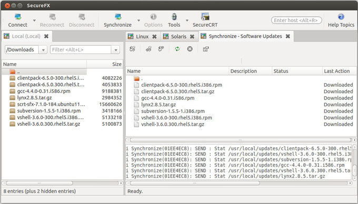Select local gcc-4.4.0-0.31.i586.rpm
The width and height of the screenshot is (358, 204).
coord(44,91)
